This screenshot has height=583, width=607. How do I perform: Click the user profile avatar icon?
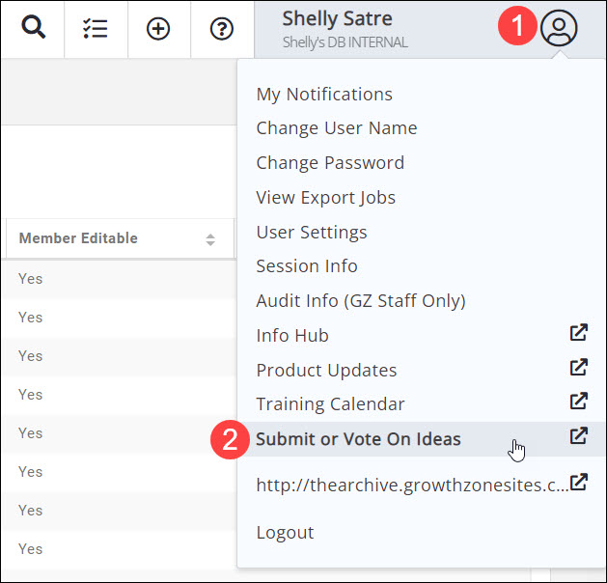[x=559, y=28]
